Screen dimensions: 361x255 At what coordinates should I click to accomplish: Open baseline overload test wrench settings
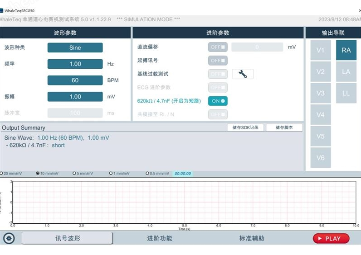[243, 74]
